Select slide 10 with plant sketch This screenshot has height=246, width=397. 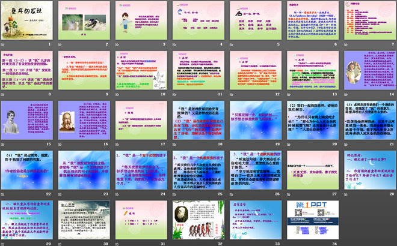click(141, 70)
